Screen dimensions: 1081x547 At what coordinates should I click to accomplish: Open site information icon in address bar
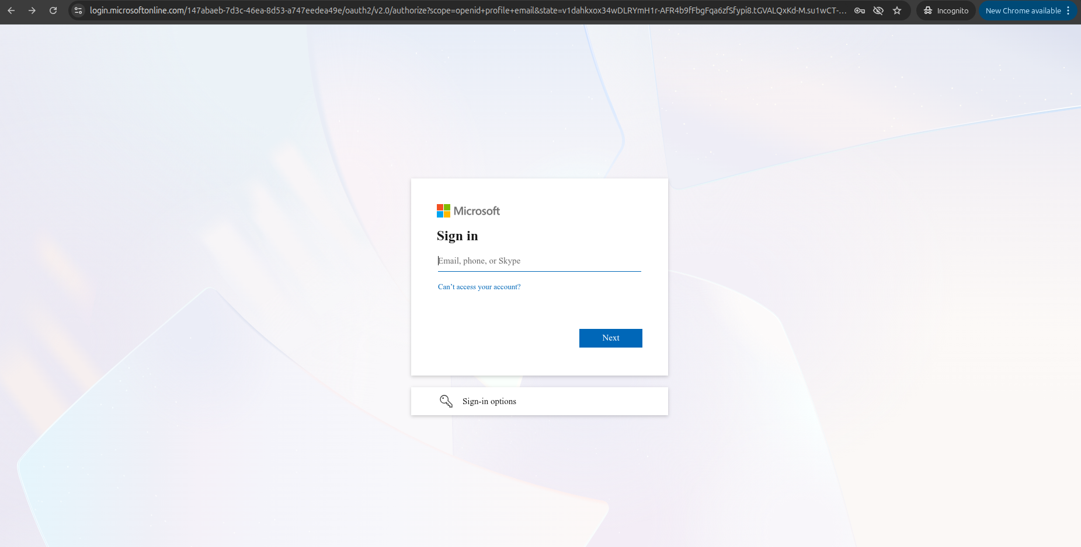point(78,10)
